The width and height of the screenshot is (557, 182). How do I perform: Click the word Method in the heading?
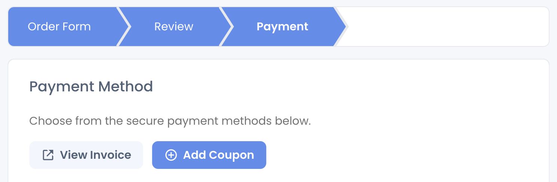(125, 87)
